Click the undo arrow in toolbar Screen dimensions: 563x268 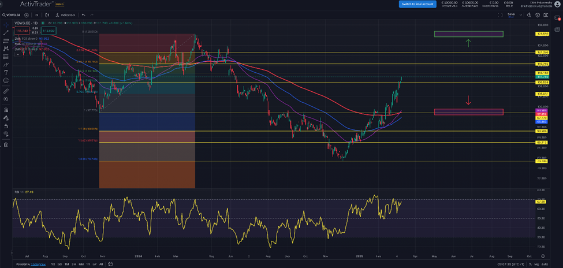[83, 15]
